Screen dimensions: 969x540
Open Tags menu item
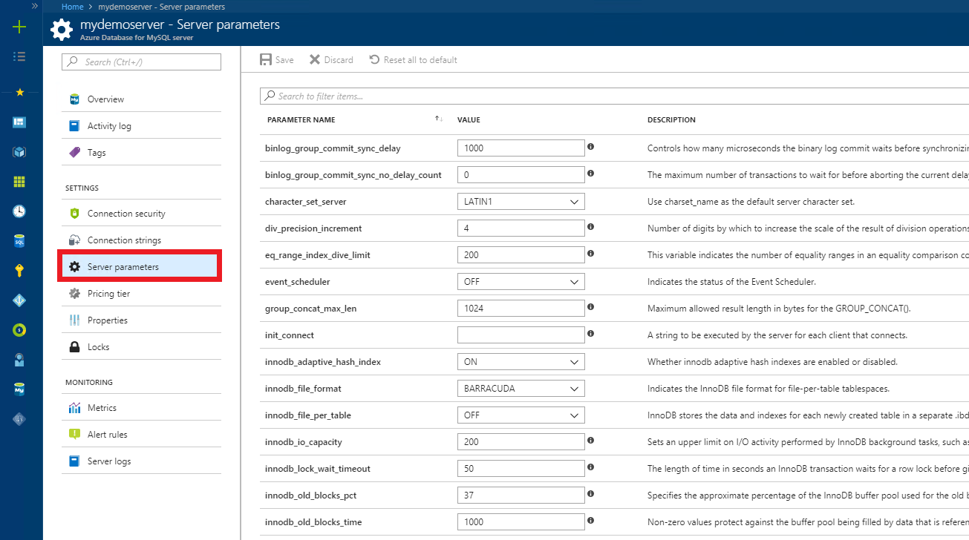(x=141, y=152)
